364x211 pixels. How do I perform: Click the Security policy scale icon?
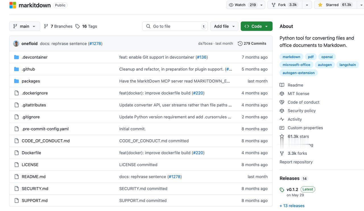coord(282,111)
